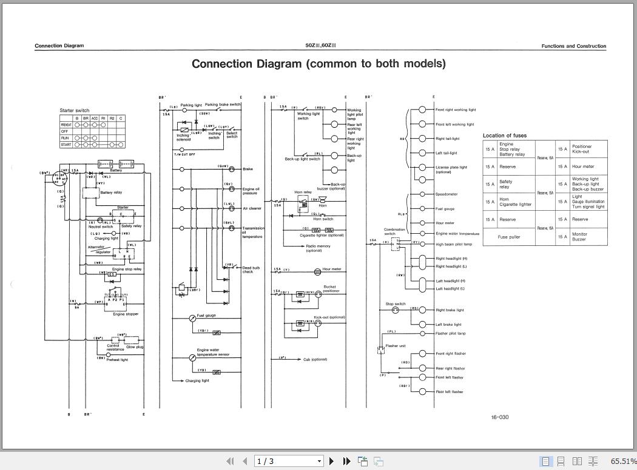637x470 pixels.
Task: Click the 'Bucket positioner' label
Action: click(x=331, y=289)
